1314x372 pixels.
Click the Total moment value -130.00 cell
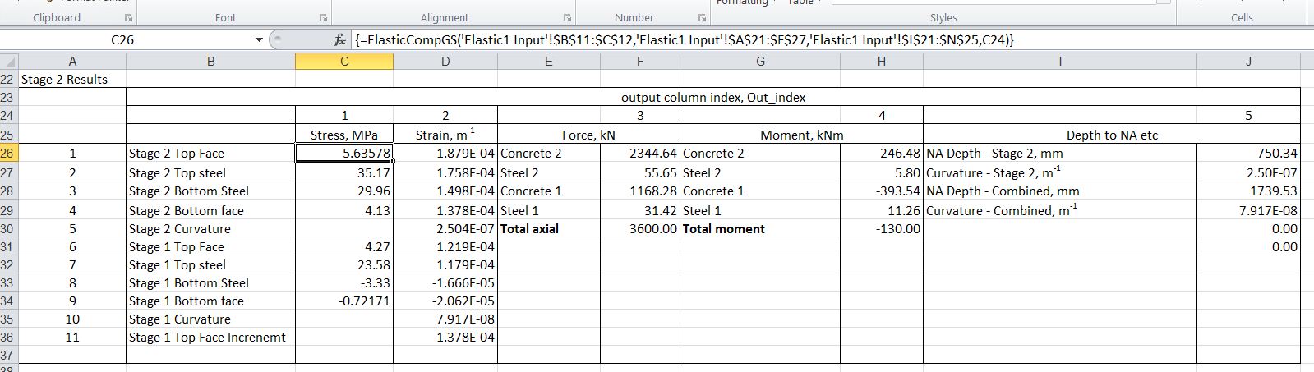pos(881,229)
